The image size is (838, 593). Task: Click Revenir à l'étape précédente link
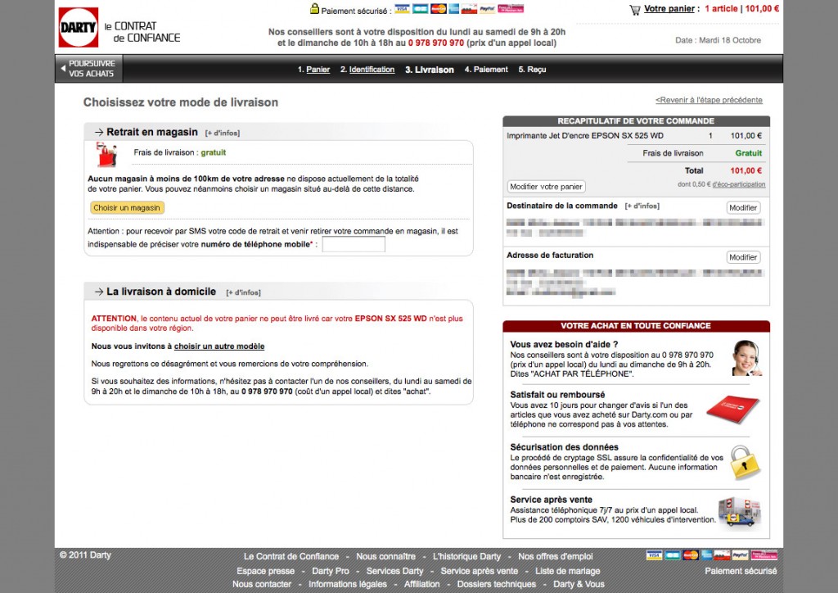point(709,100)
